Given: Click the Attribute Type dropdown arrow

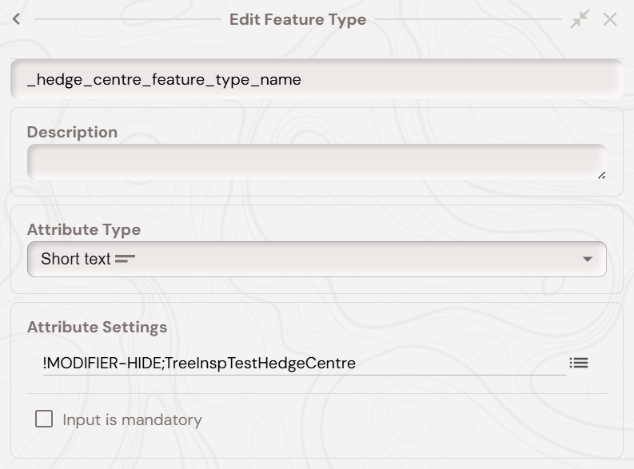Looking at the screenshot, I should [588, 259].
